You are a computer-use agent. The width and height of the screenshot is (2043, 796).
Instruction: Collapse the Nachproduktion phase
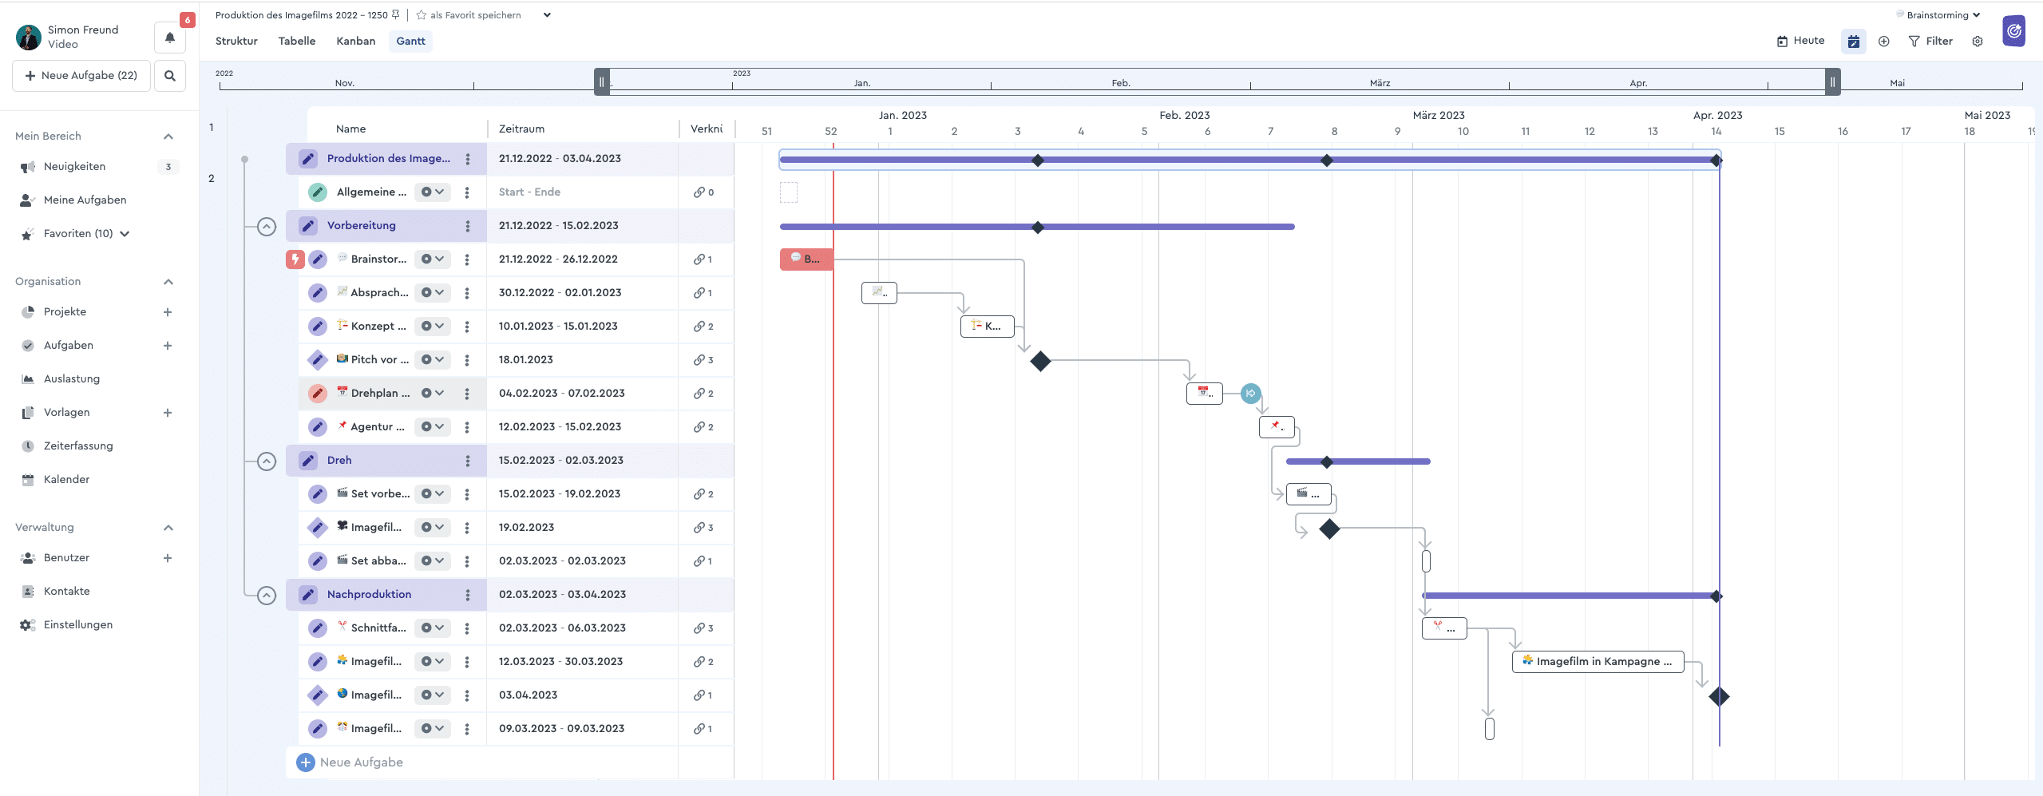(267, 596)
